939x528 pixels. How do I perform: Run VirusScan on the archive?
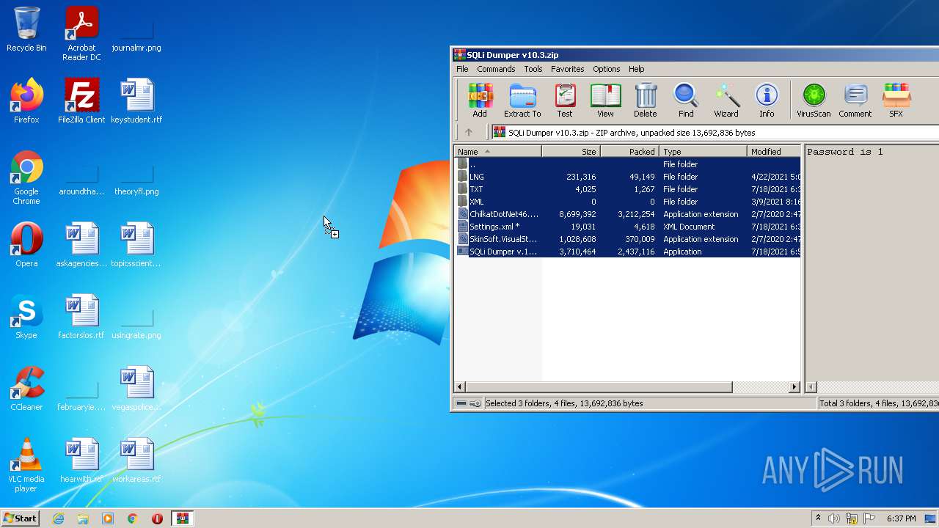tap(814, 100)
